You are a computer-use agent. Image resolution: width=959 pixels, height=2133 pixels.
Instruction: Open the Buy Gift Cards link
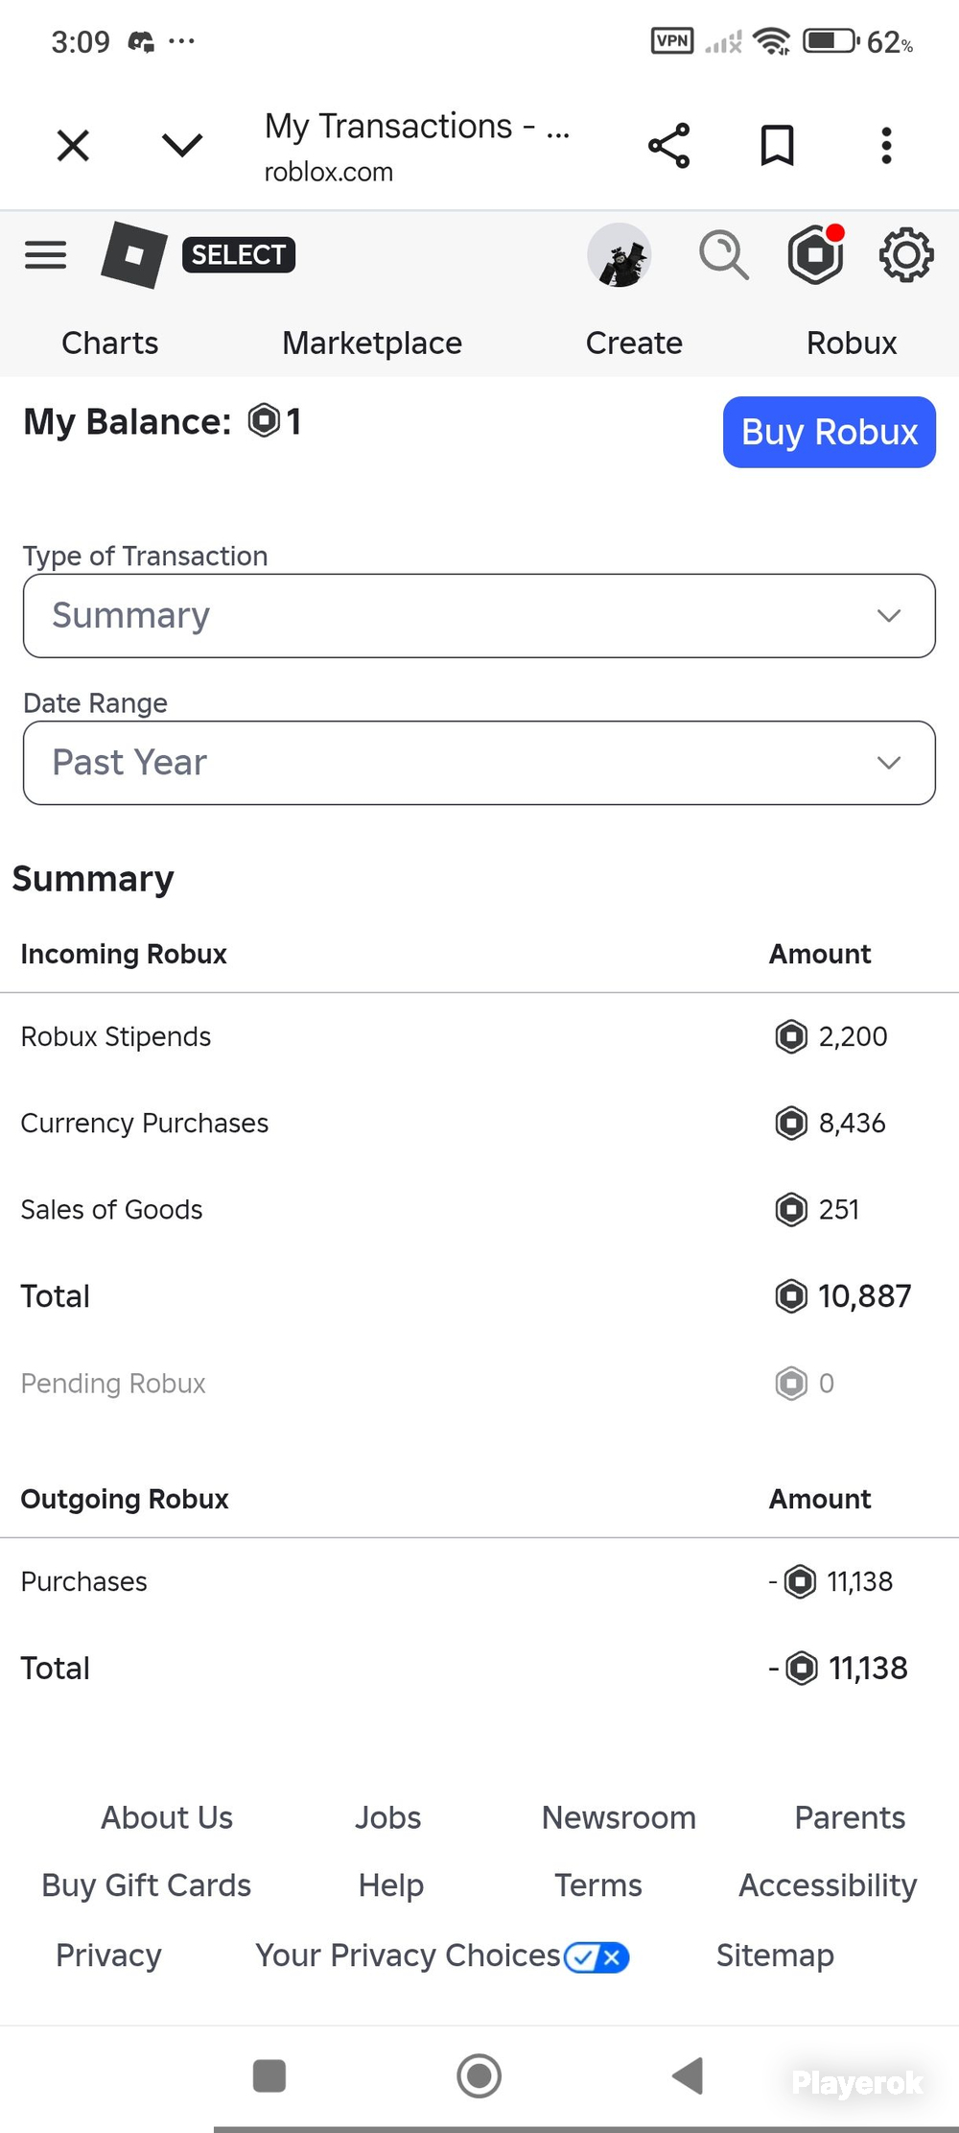tap(146, 1885)
